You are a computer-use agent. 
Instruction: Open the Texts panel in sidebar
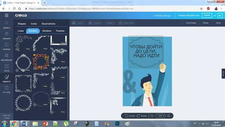(x=7, y=68)
